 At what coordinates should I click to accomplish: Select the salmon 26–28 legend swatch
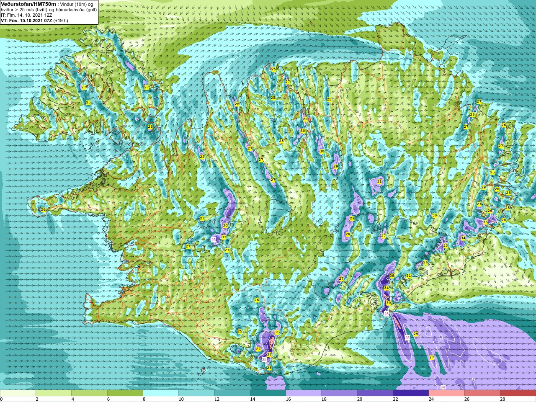[482, 393]
